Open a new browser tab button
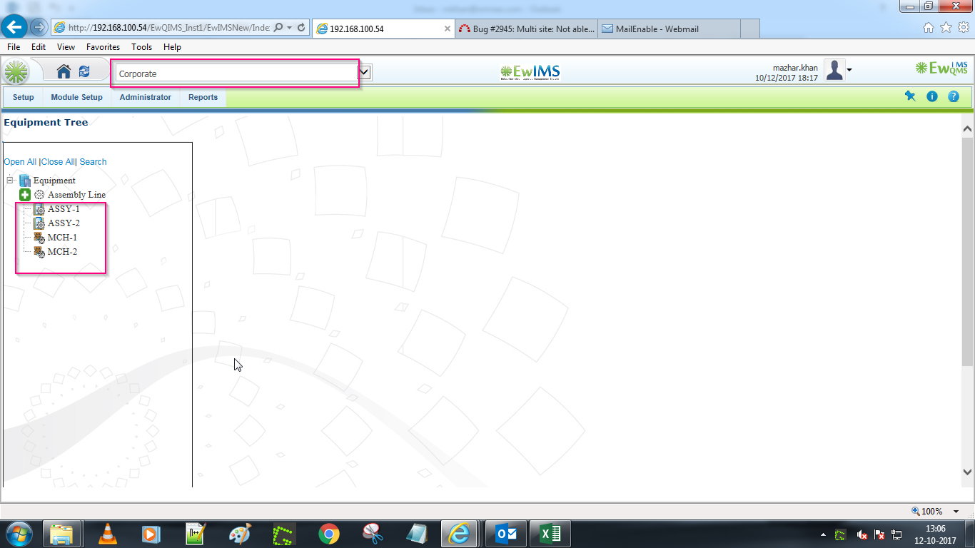 click(x=749, y=29)
